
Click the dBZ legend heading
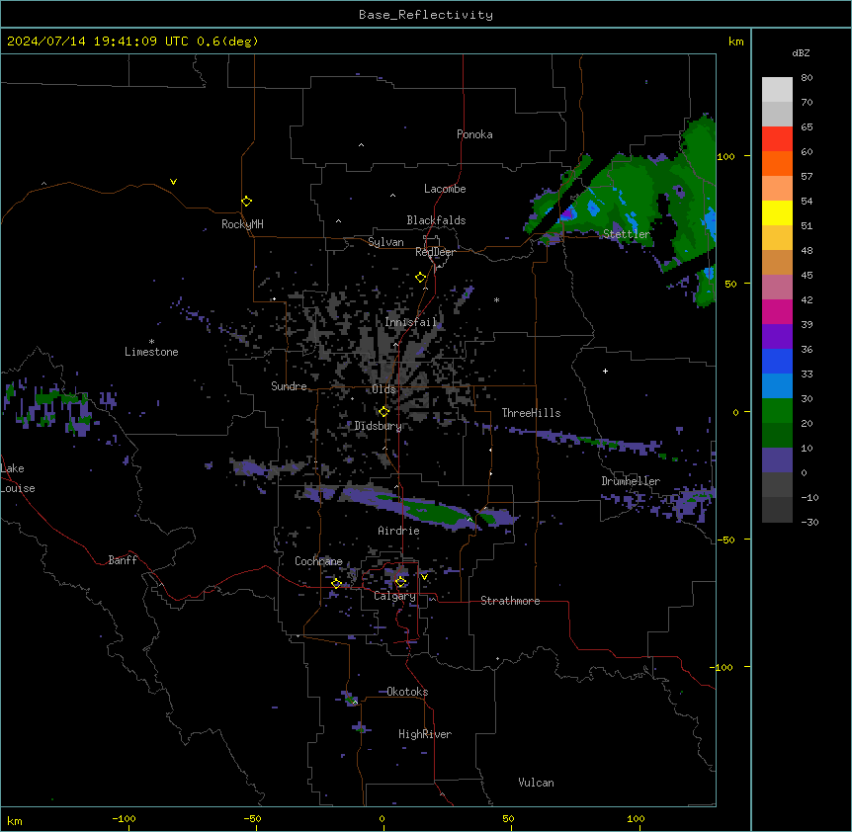pos(801,53)
